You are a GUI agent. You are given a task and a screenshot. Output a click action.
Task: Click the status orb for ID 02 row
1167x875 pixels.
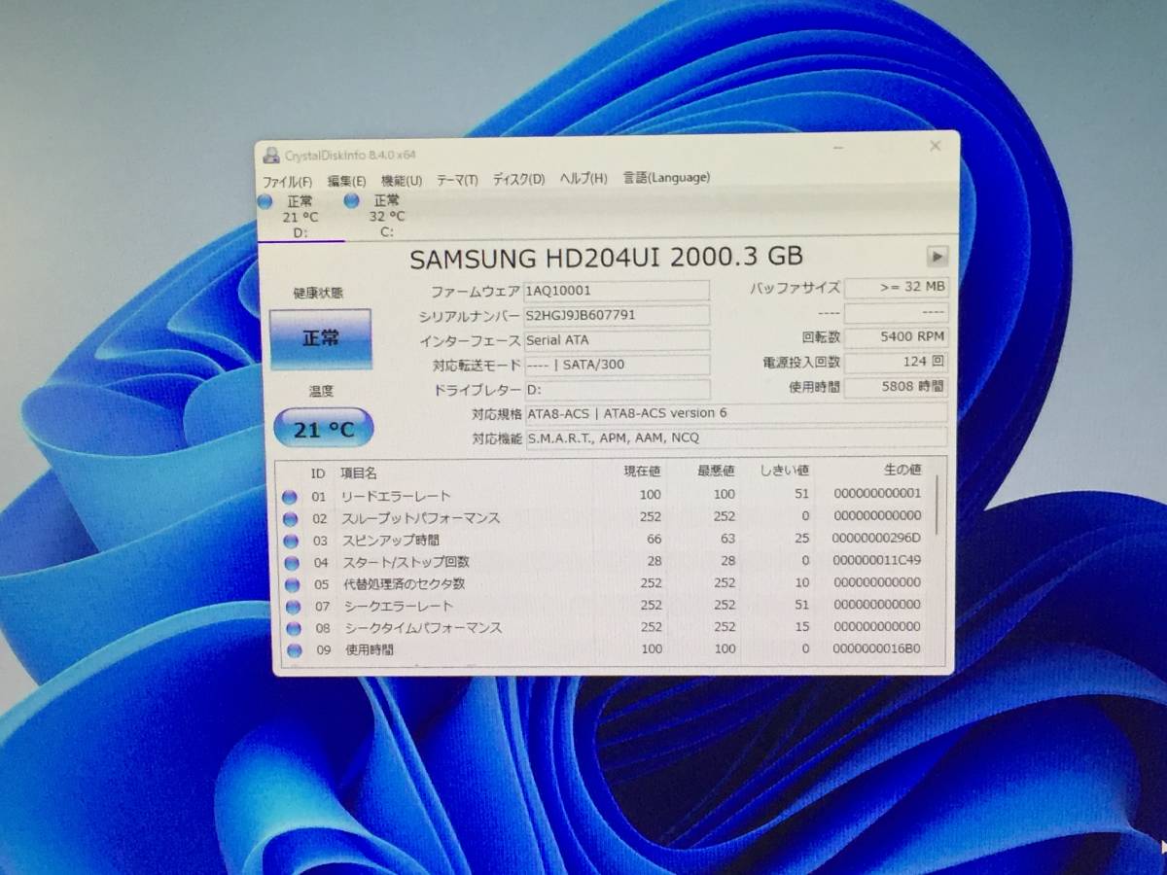290,519
